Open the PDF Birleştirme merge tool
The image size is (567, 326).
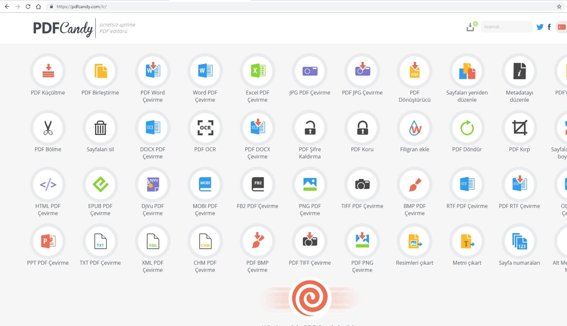pyautogui.click(x=100, y=71)
